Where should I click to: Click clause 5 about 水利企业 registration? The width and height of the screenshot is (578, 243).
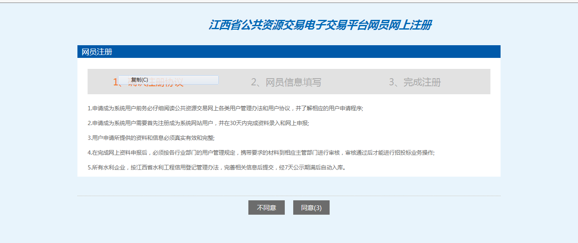coord(217,167)
